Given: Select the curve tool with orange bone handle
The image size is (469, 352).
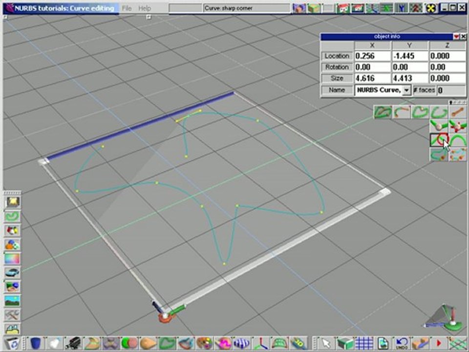Looking at the screenshot, I should coord(402,112).
